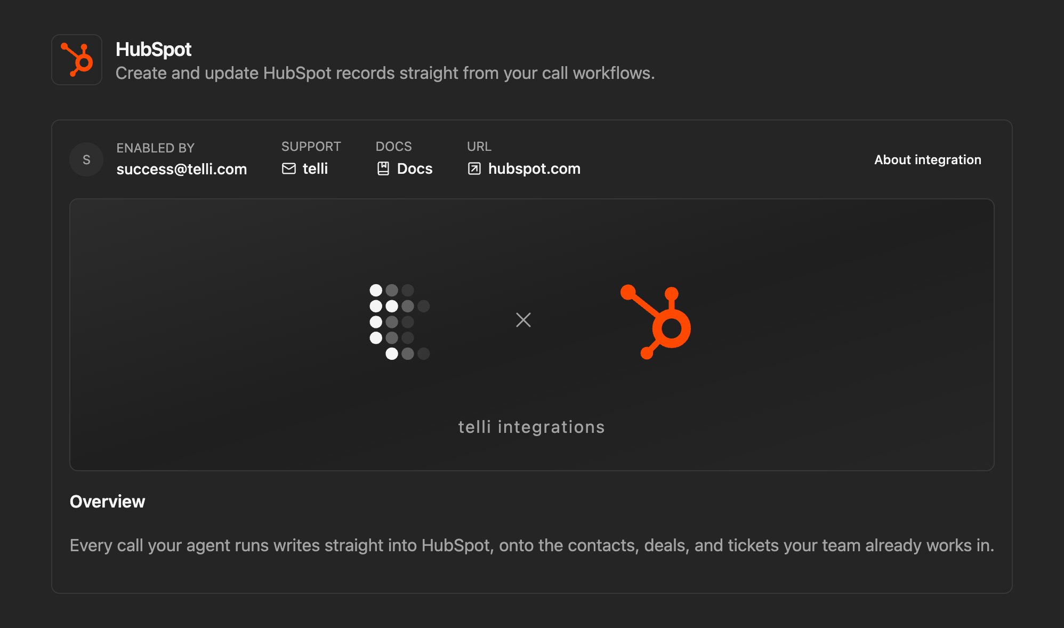Click the ENABLED BY label
The height and width of the screenshot is (628, 1064).
pos(156,148)
